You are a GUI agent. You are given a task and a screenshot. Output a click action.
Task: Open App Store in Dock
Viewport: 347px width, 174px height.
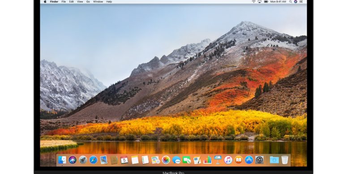[249, 160]
